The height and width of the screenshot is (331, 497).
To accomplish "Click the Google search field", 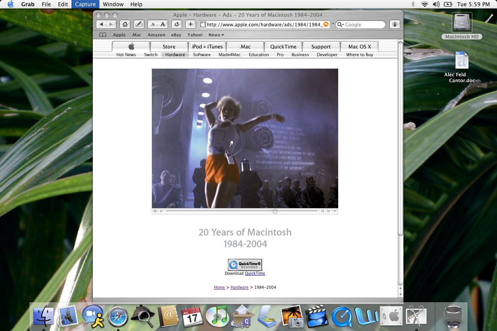I will coord(361,24).
